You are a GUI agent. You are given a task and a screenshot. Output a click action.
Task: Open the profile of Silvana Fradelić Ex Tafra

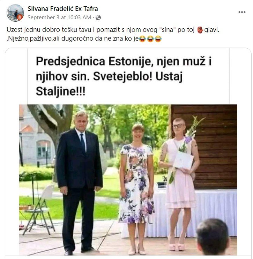[x=62, y=9]
